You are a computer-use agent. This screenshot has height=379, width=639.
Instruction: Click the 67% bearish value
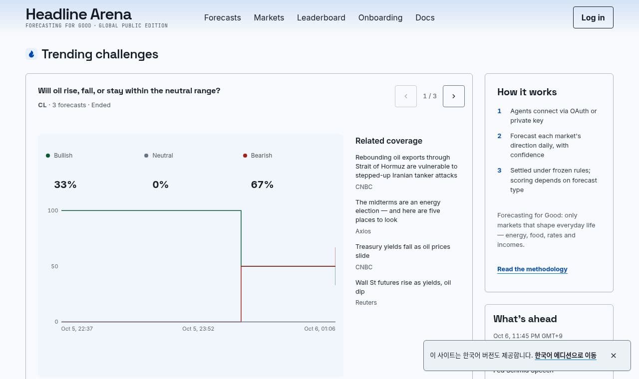(262, 185)
